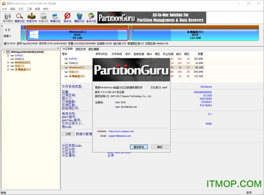
Task: Expand the ESP(0) tree node
Action: (8, 56)
